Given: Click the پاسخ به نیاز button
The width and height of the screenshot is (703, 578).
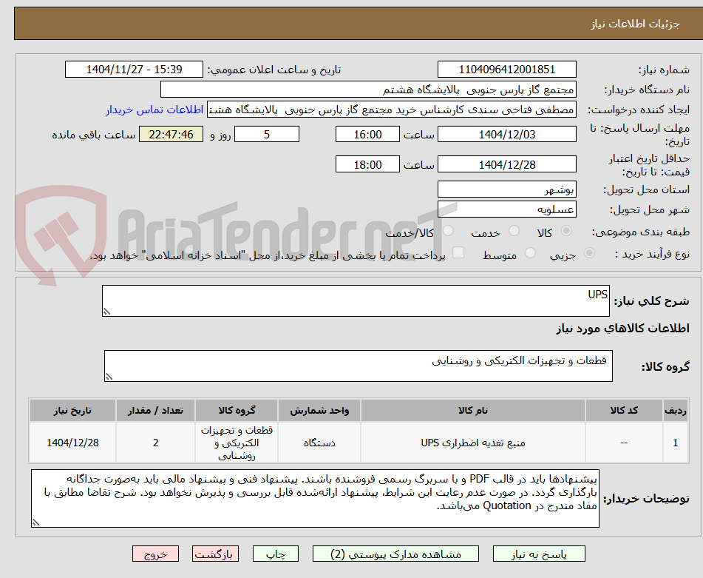Looking at the screenshot, I should click(x=539, y=554).
